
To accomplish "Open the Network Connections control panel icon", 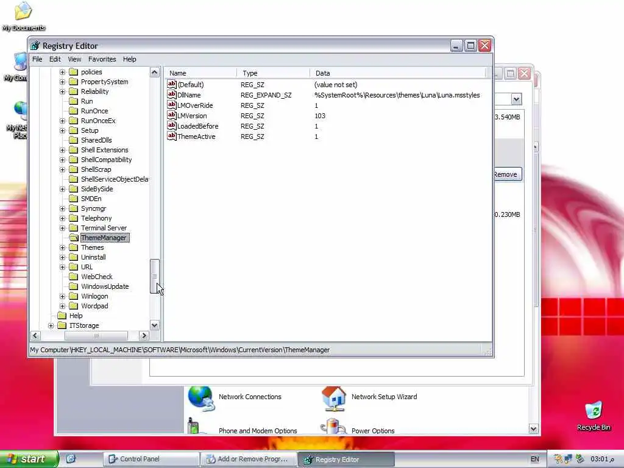I will 201,399.
